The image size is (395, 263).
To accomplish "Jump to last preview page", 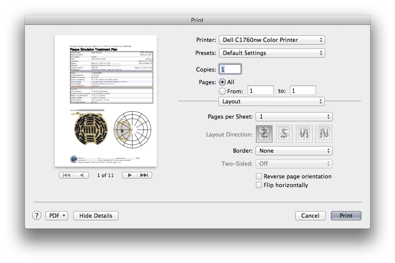I will [145, 175].
